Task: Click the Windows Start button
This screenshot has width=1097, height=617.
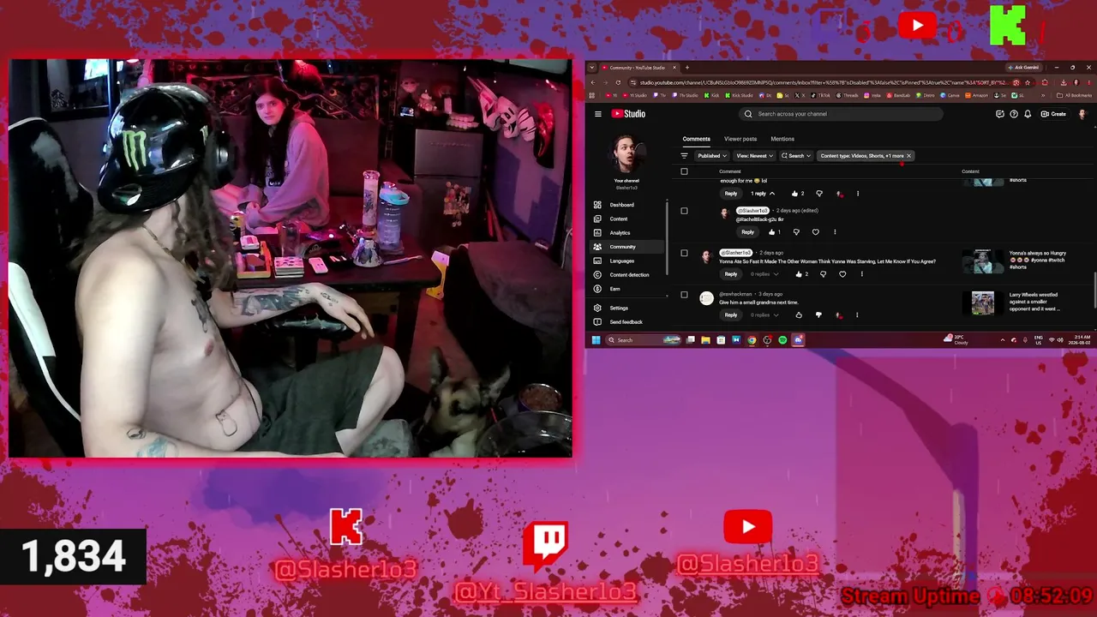Action: click(596, 340)
